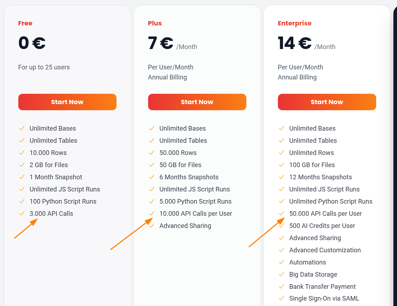The height and width of the screenshot is (306, 397).
Task: Click the checkmark beside Bank Transfer Payment
Action: click(x=282, y=287)
